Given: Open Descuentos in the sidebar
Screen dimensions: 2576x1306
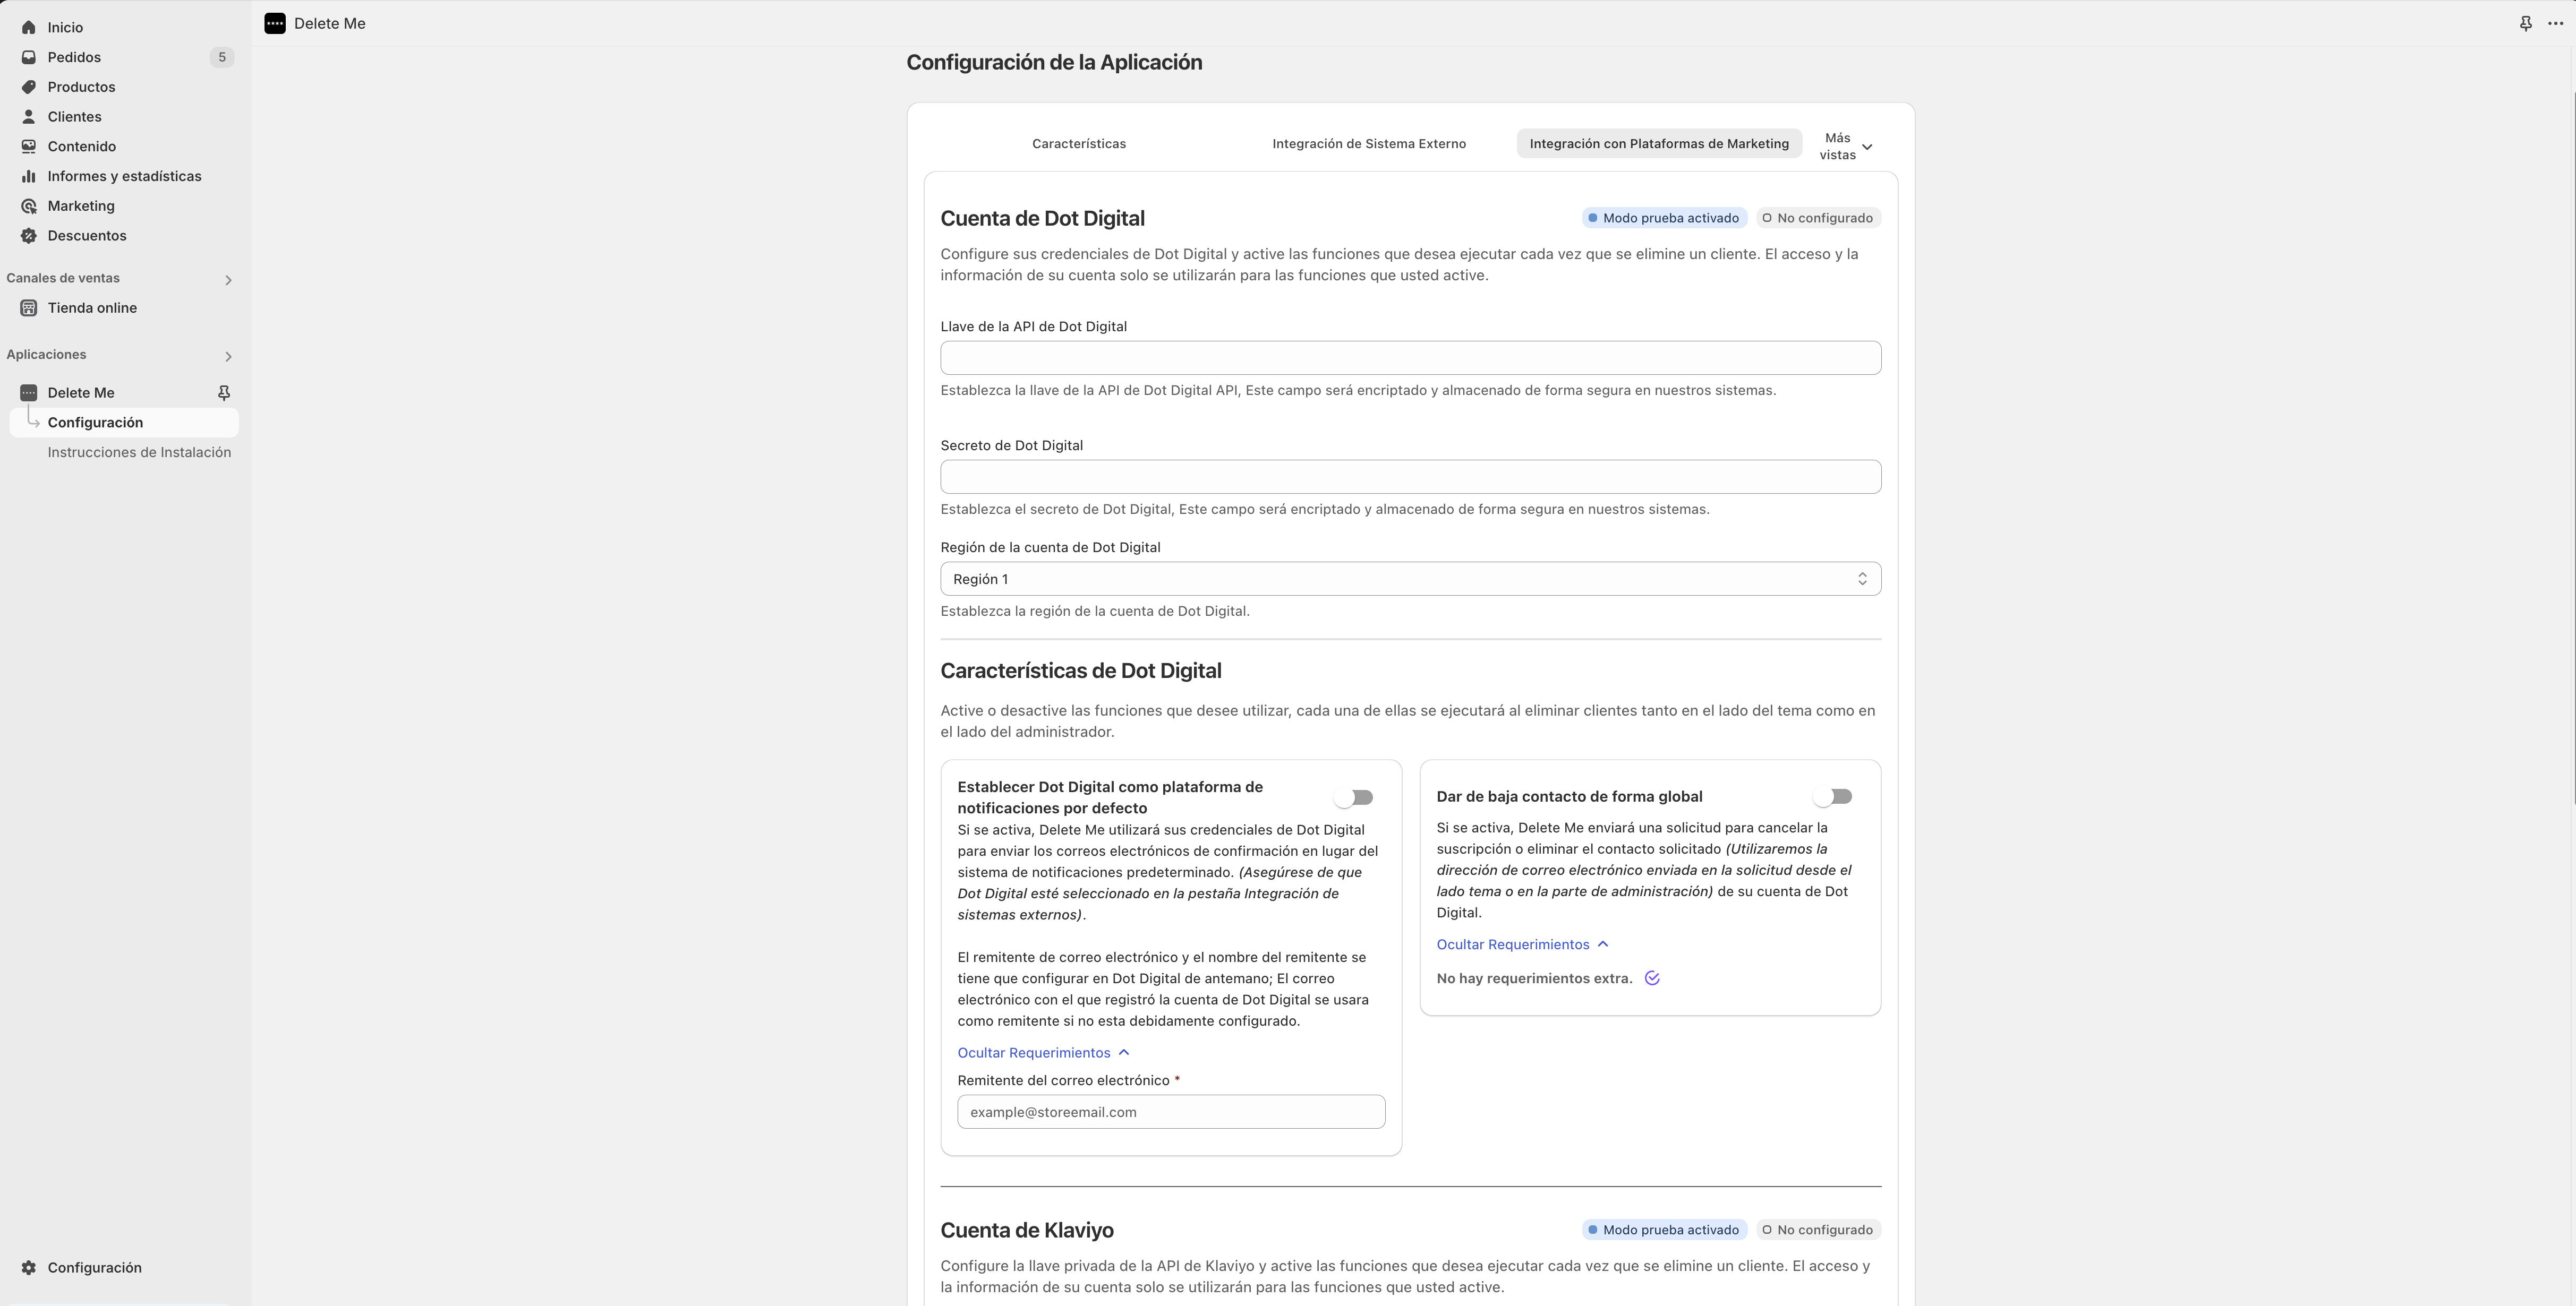Looking at the screenshot, I should click(87, 236).
